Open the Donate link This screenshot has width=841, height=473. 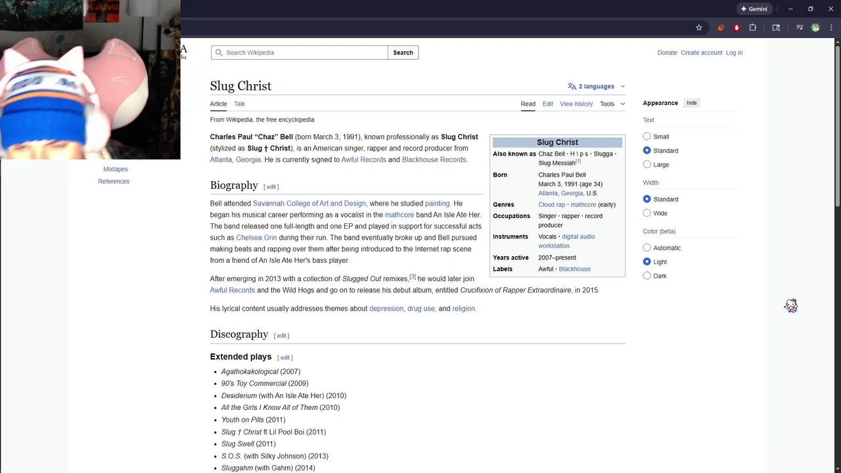(667, 53)
